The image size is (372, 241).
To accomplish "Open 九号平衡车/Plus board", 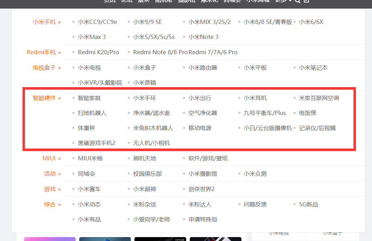I will [265, 113].
